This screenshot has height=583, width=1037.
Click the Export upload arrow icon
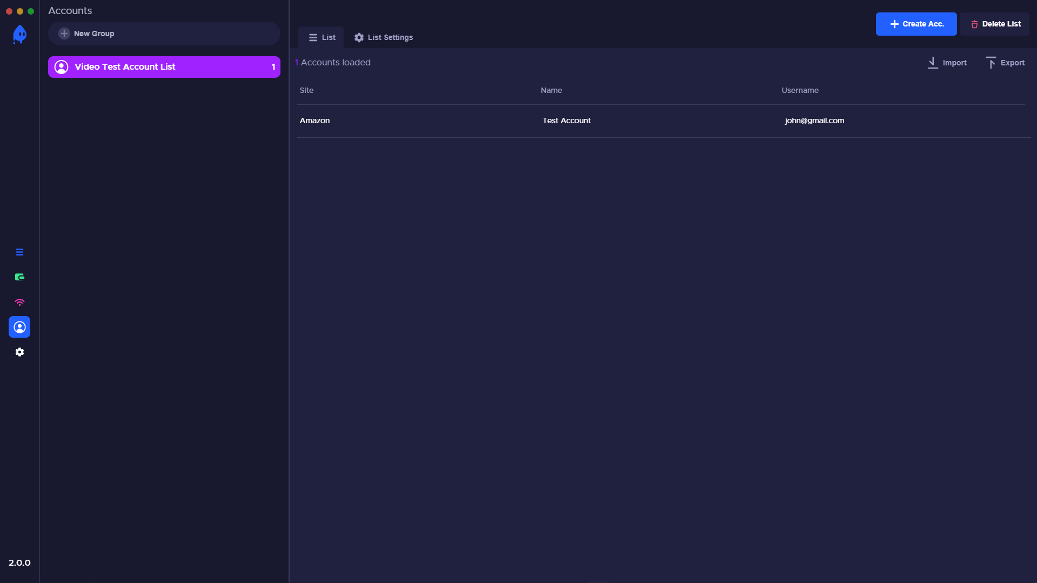coord(991,63)
